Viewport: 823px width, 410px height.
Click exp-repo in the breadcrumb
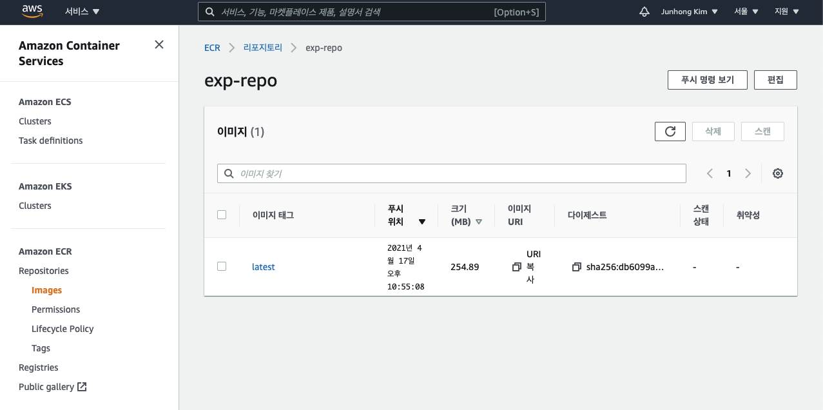coord(324,48)
